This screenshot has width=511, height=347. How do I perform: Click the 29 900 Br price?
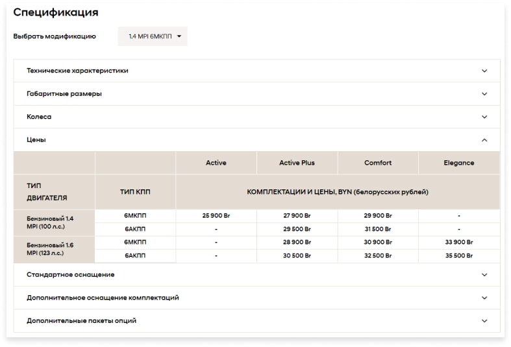tap(378, 215)
